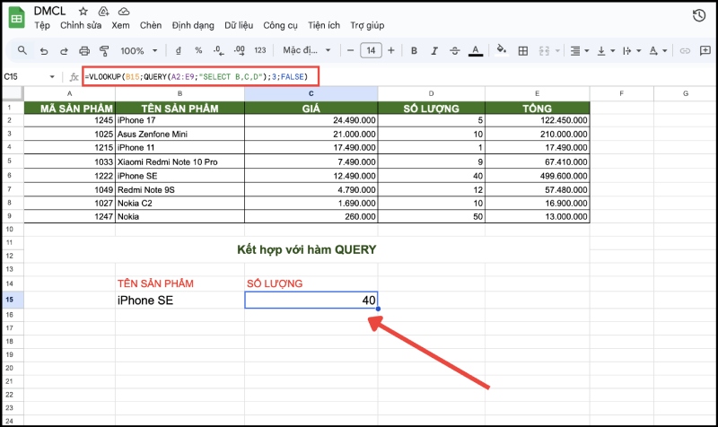
Task: Open horizontal align dropdown
Action: pyautogui.click(x=579, y=51)
